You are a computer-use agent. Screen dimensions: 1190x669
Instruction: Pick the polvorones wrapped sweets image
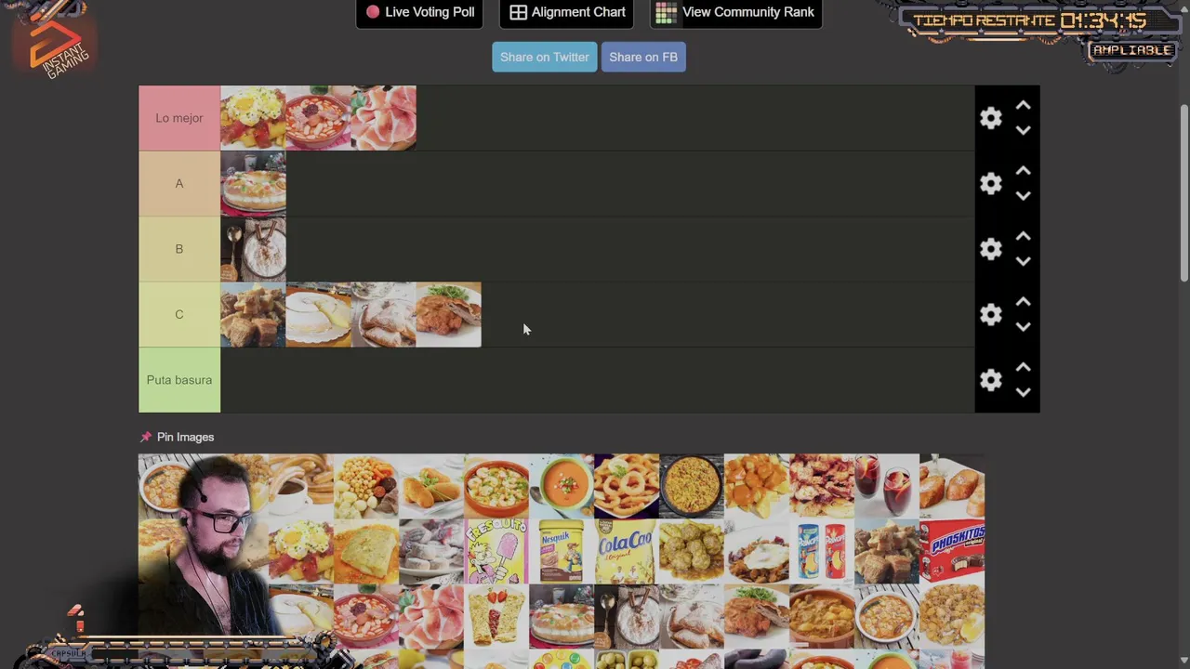(x=431, y=551)
